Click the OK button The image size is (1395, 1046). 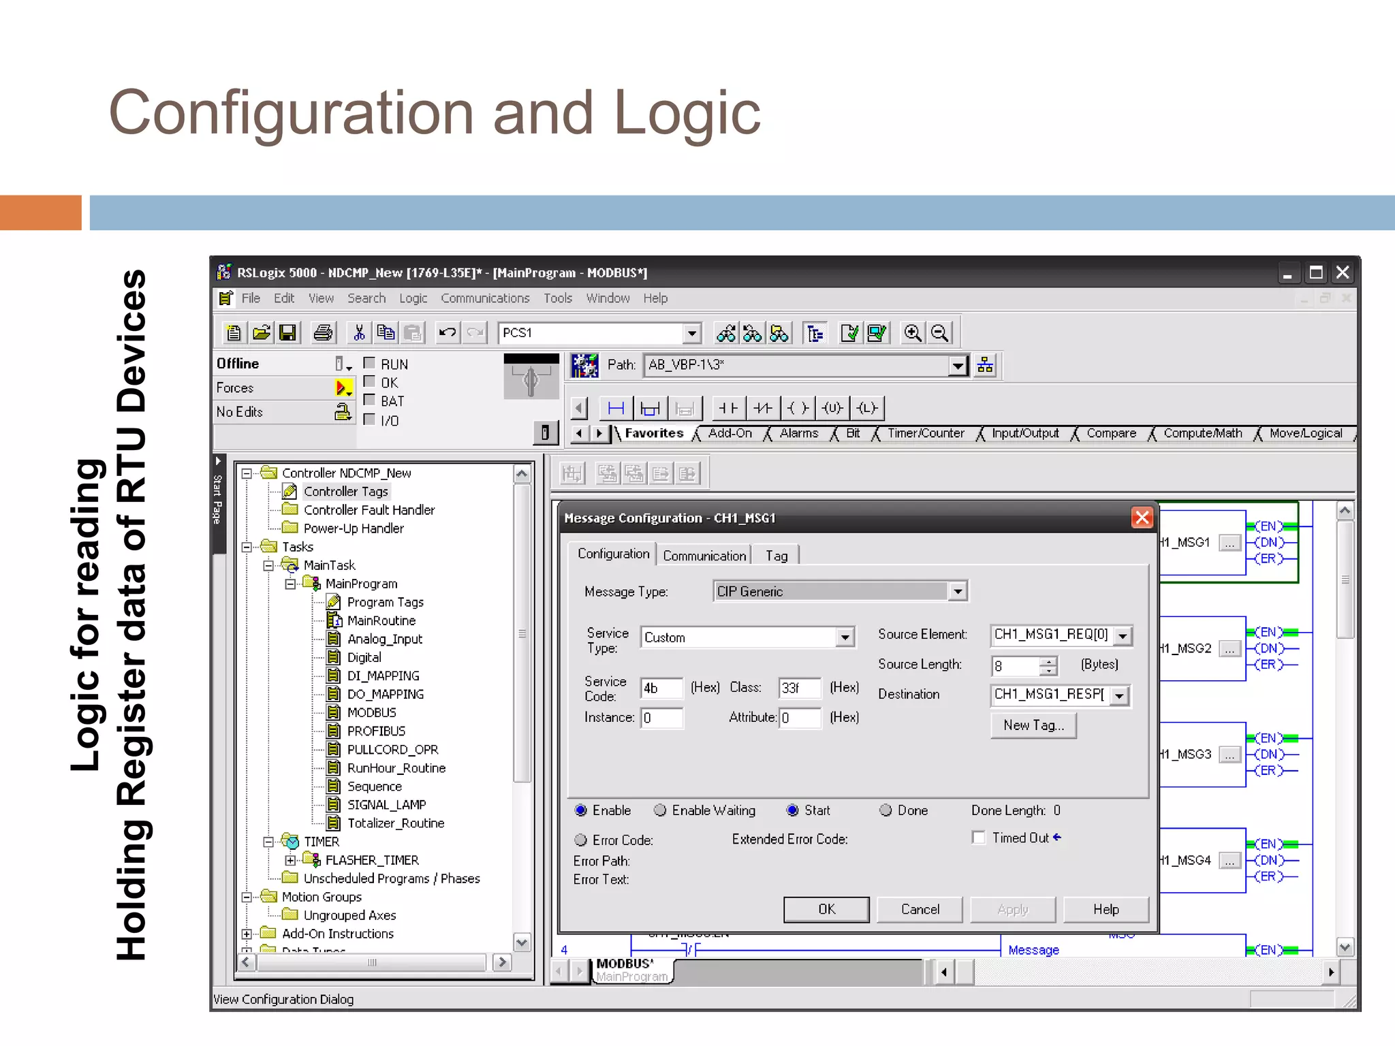pos(826,909)
